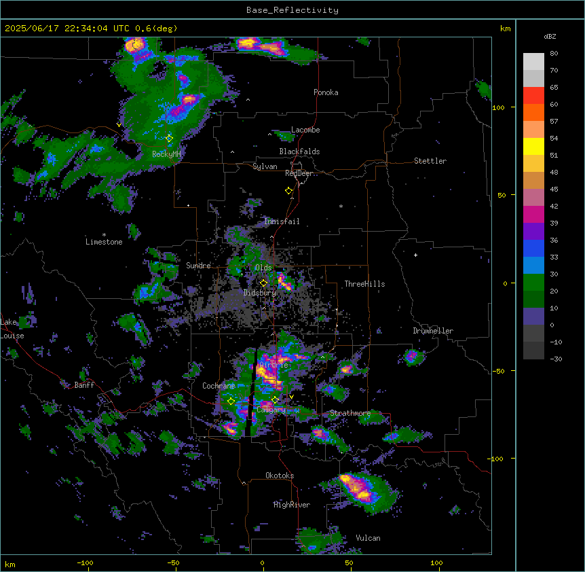
Task: Click the asterisk marker above Limestone
Action: pyautogui.click(x=104, y=235)
